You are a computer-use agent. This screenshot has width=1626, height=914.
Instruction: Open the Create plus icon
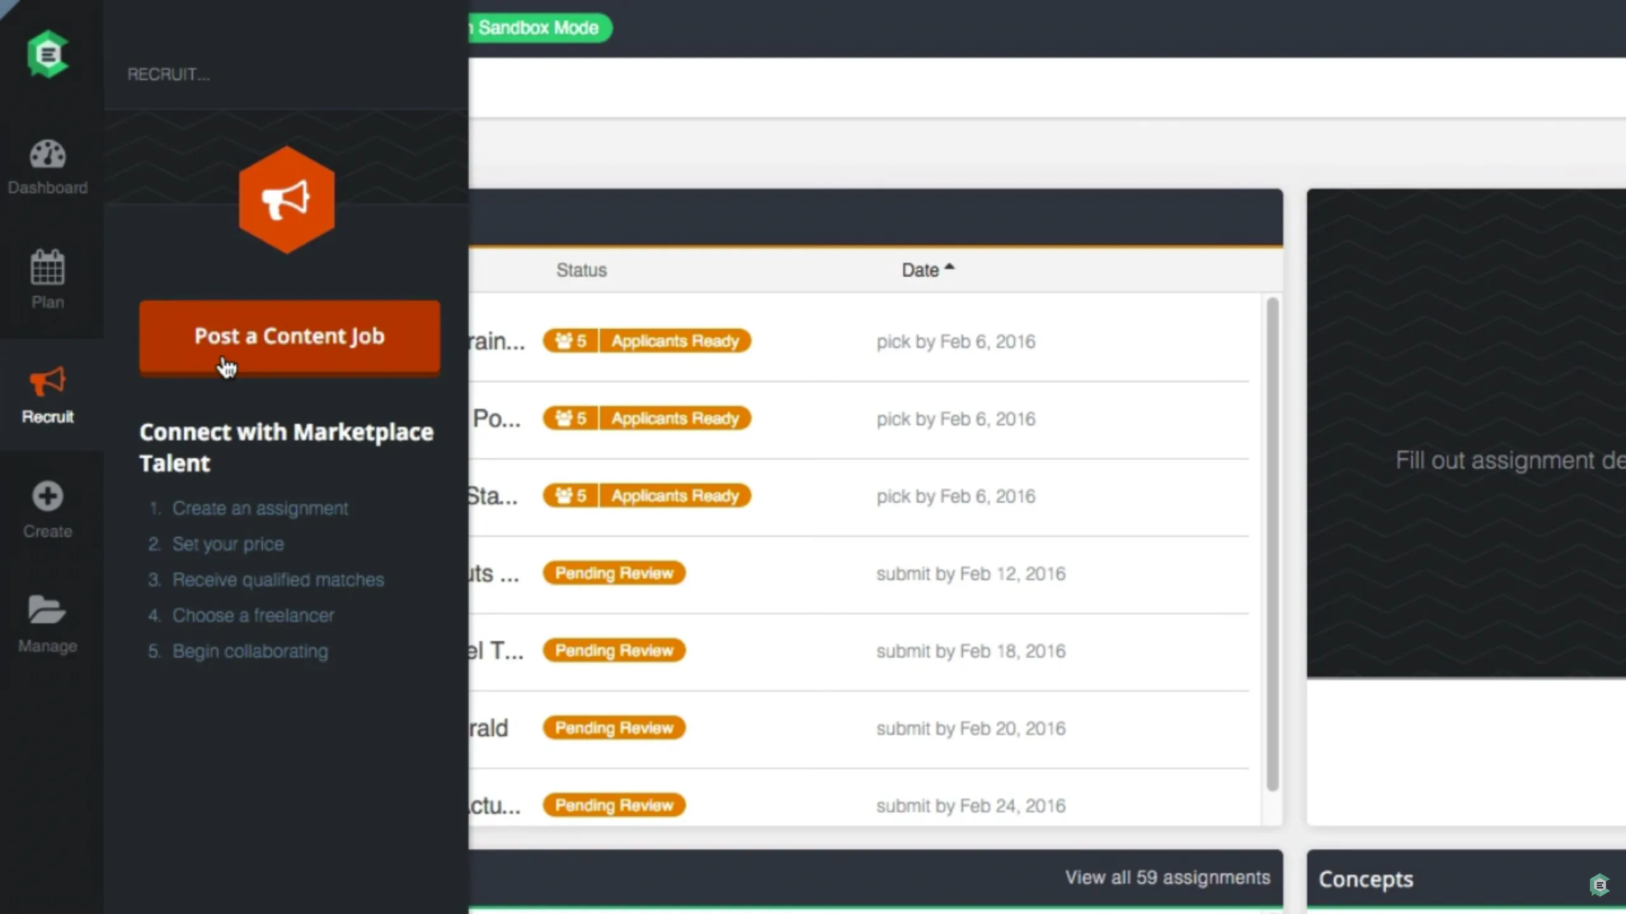click(x=48, y=496)
